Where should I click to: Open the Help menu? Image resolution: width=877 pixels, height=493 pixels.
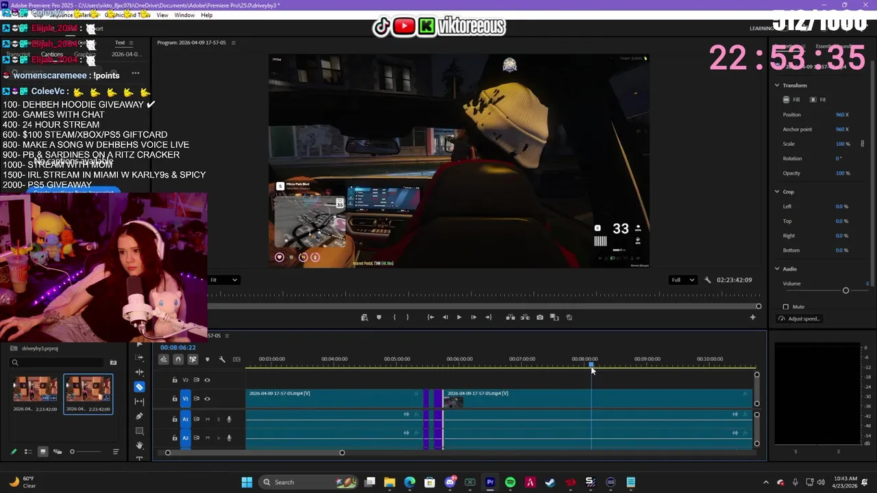click(206, 15)
